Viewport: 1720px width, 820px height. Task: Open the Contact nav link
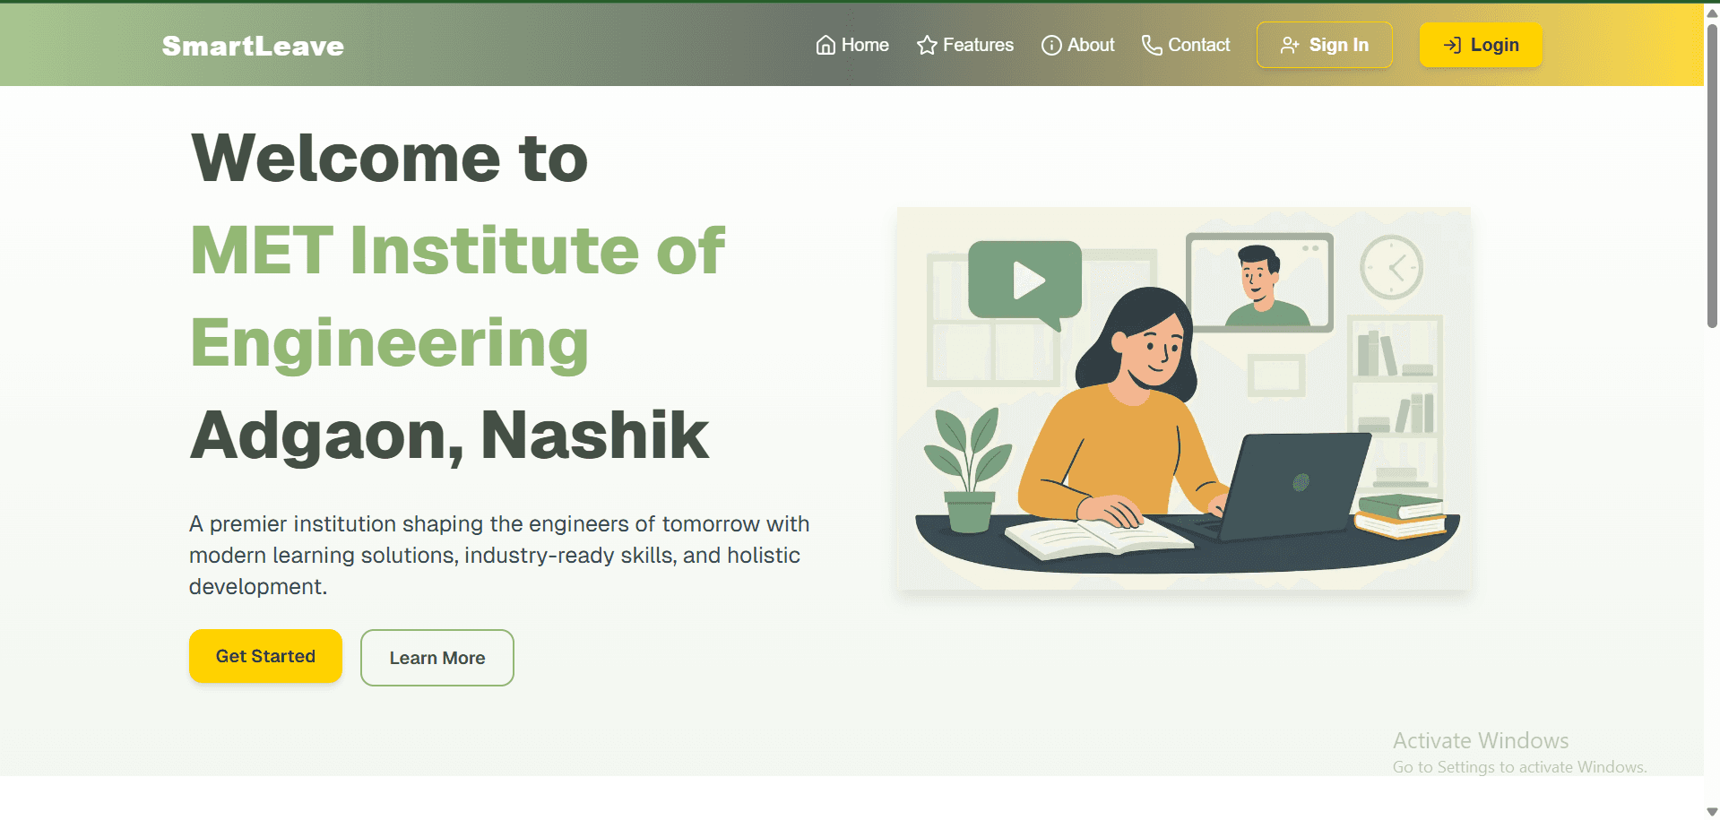1186,45
